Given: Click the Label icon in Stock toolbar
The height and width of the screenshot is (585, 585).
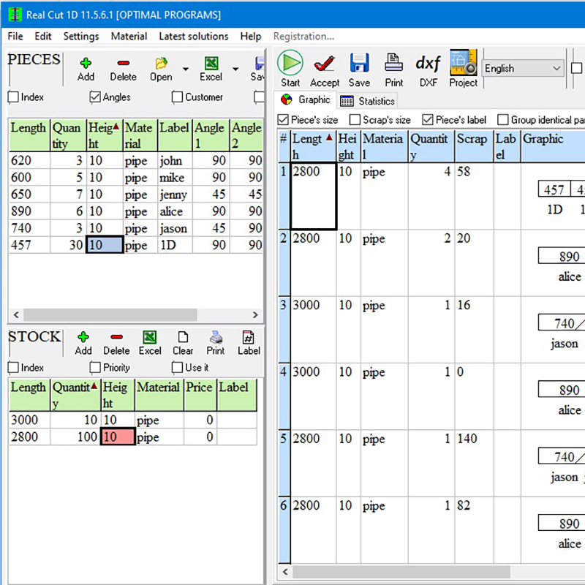Looking at the screenshot, I should coord(249,338).
